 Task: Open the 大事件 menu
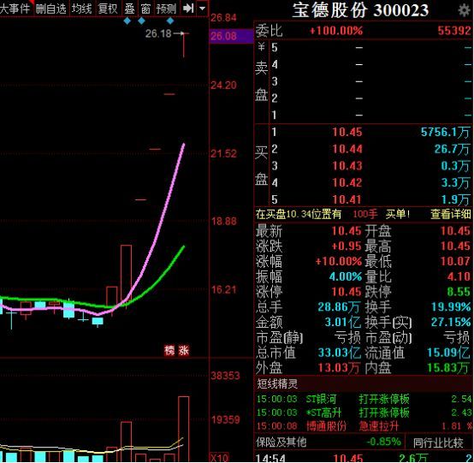(15, 9)
